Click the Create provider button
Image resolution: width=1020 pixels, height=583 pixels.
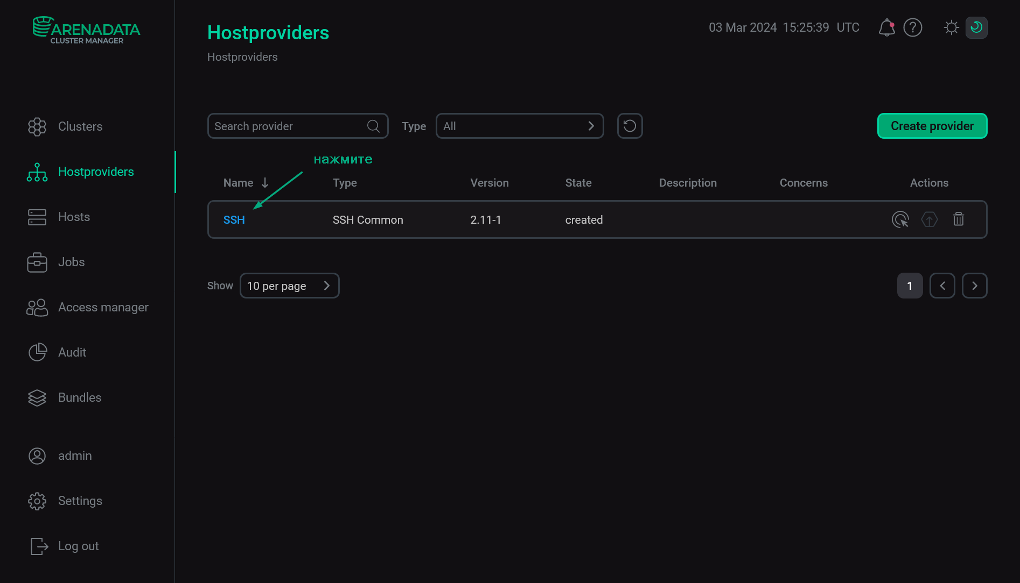pyautogui.click(x=932, y=126)
